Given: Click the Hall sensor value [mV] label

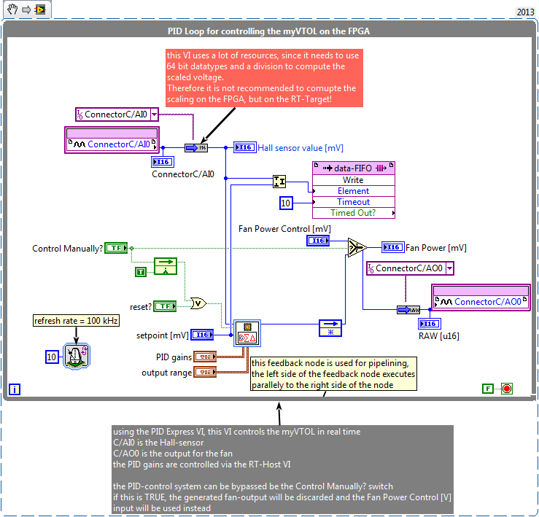Looking at the screenshot, I should click(300, 148).
